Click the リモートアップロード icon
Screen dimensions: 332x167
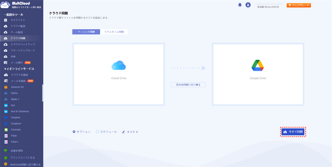tap(6, 50)
